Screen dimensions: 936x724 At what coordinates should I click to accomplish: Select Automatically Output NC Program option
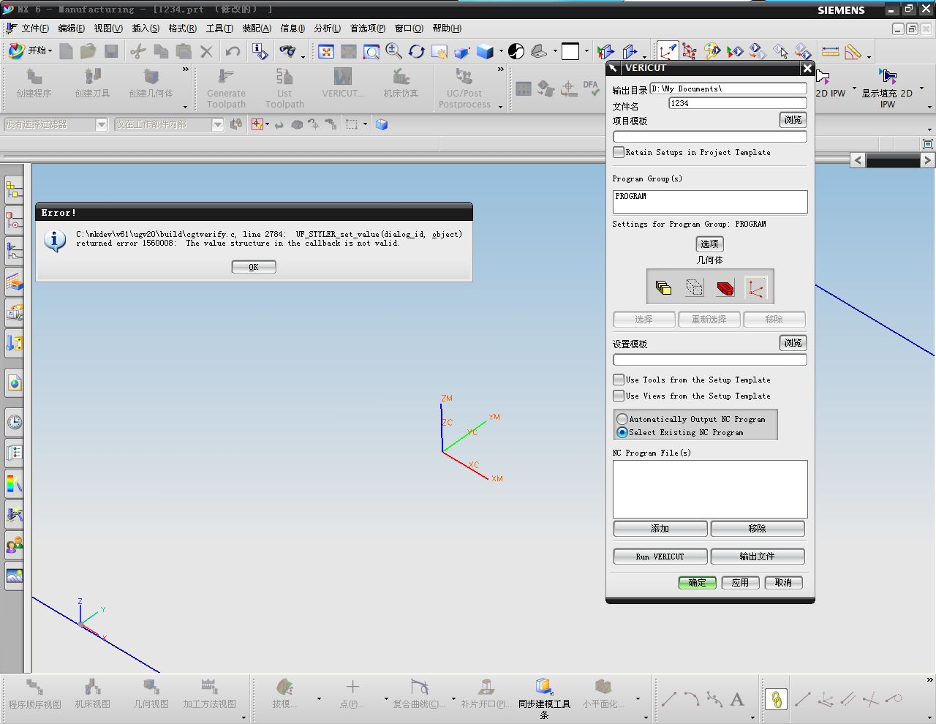622,419
